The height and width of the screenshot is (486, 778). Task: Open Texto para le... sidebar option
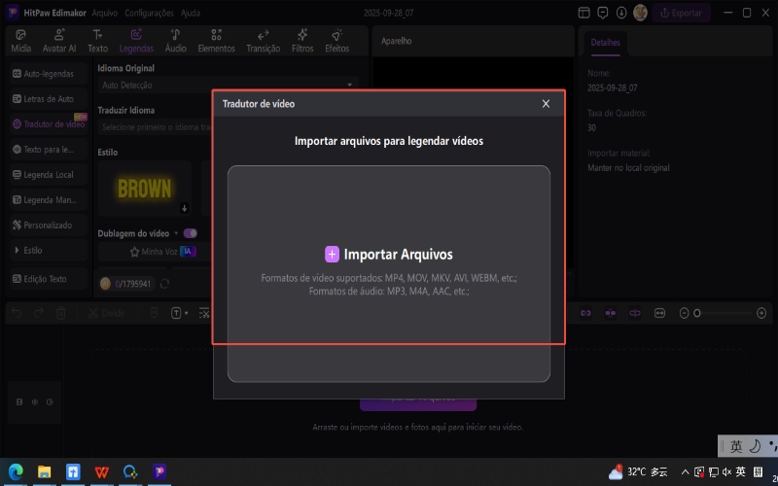49,150
